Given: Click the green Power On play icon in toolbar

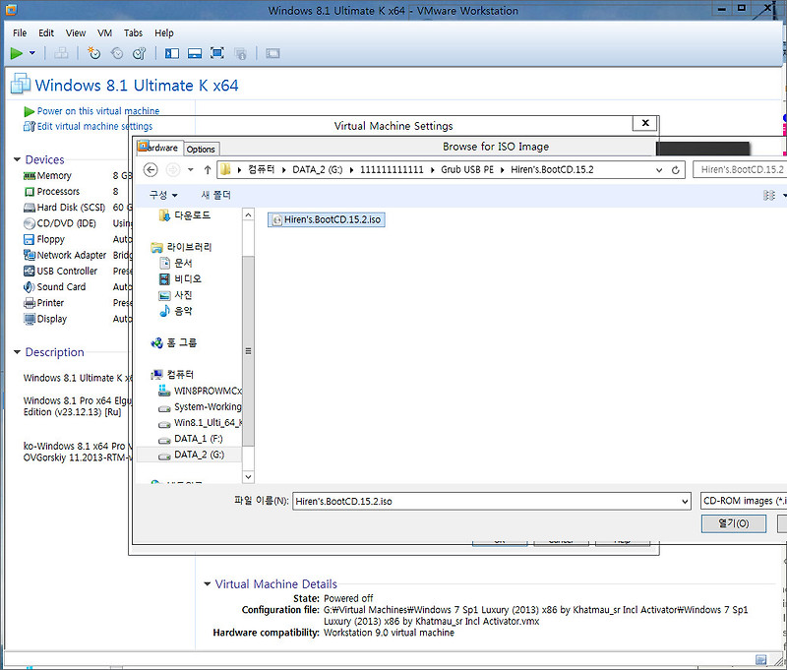Looking at the screenshot, I should point(17,53).
